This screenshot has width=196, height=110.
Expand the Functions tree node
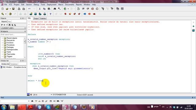point(2,43)
